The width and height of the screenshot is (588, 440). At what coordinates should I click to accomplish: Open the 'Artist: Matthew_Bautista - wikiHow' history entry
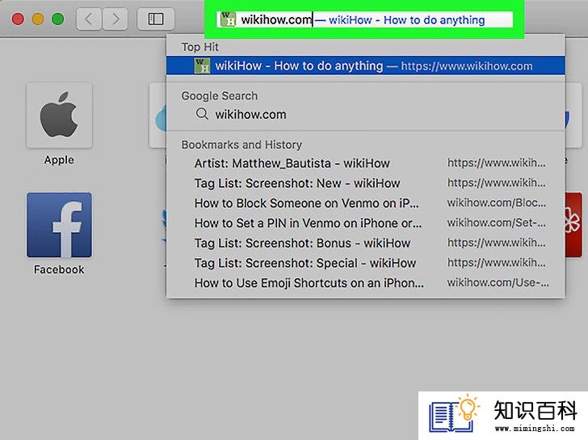[366, 163]
